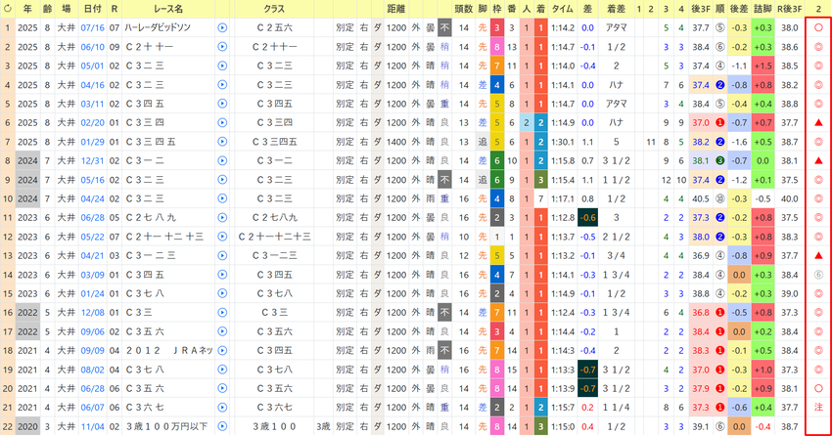Screen dimensions: 832x436
Task: Click the R後3F value 40.0
Action: (790, 198)
